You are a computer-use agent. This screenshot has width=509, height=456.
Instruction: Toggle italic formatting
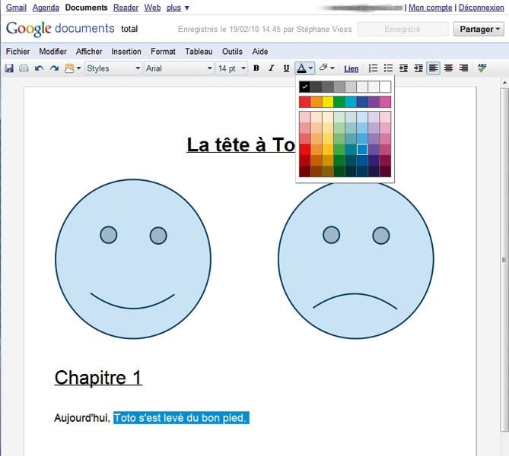coord(271,68)
